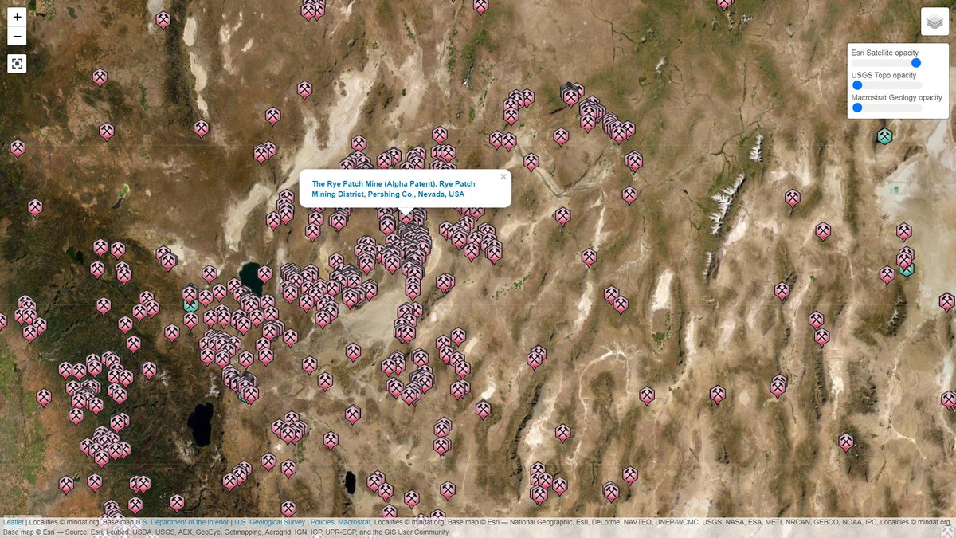Click the Macrostrat Geology opacity label
The image size is (956, 538).
pos(897,97)
